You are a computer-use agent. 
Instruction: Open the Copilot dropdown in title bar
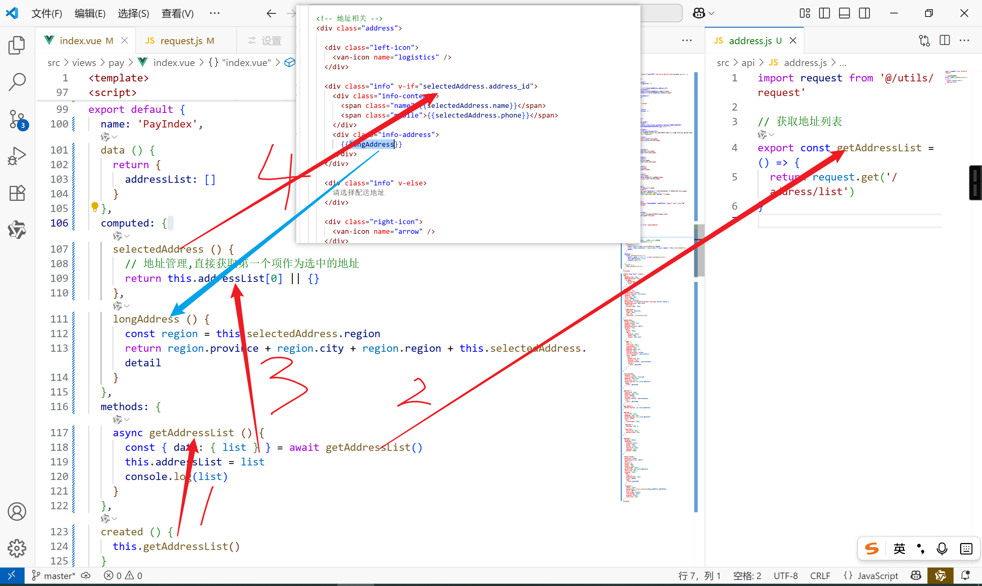point(712,13)
